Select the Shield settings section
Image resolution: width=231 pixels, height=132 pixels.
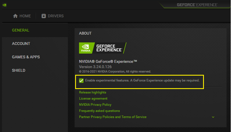pyautogui.click(x=18, y=70)
